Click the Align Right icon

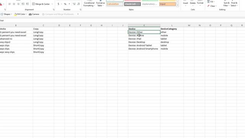(18, 4)
